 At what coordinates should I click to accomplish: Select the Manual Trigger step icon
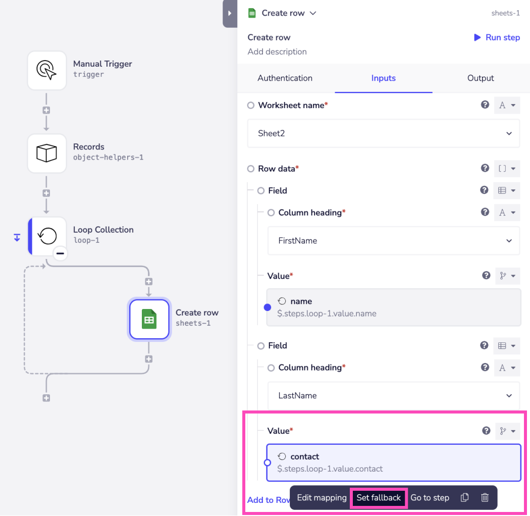click(x=46, y=70)
